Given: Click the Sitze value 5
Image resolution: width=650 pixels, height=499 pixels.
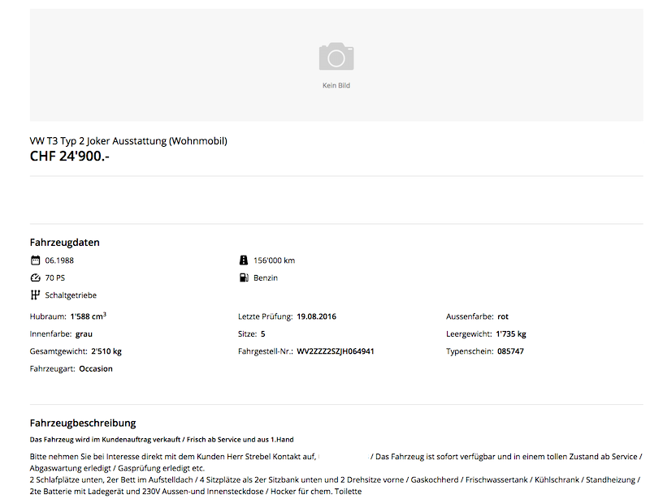Looking at the screenshot, I should pyautogui.click(x=262, y=334).
